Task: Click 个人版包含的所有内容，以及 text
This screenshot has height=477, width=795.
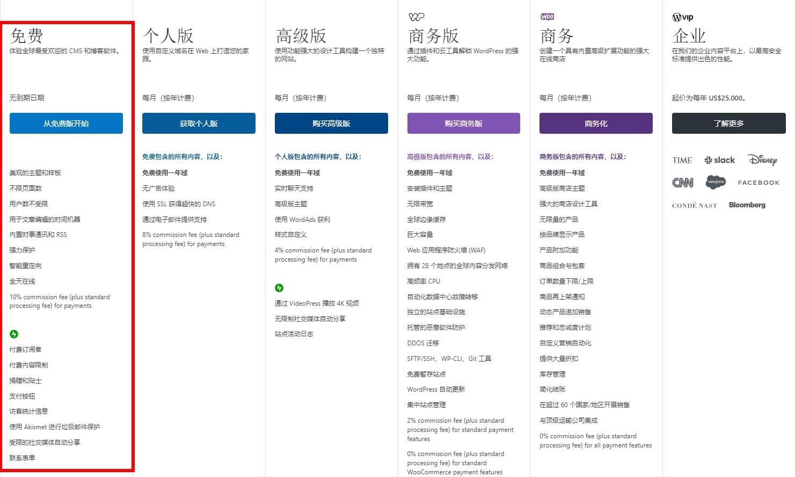Action: point(318,157)
